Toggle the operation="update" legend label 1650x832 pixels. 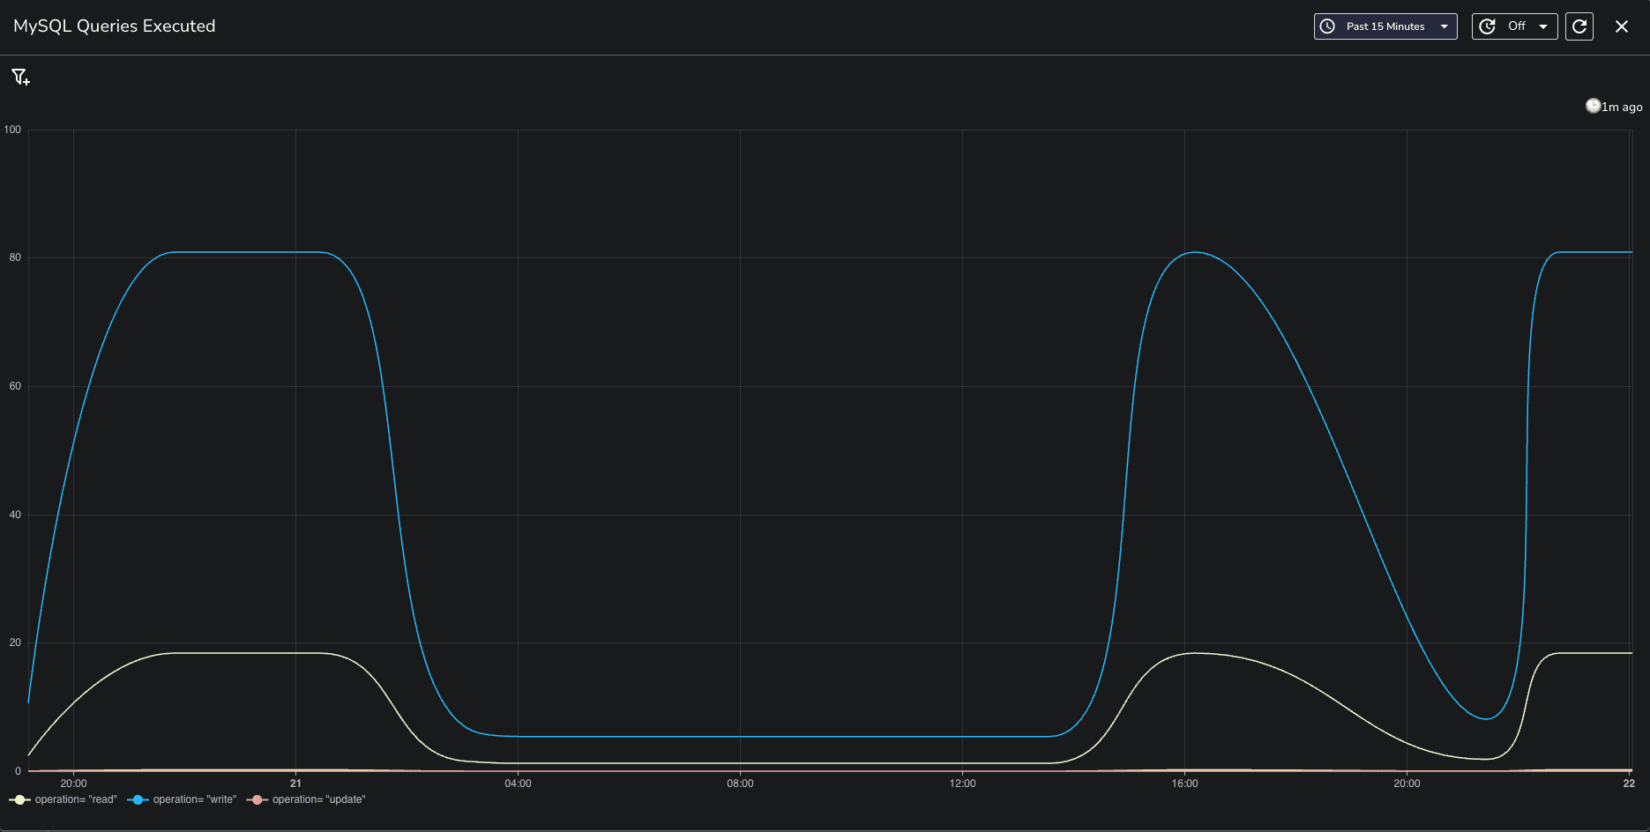tap(318, 800)
